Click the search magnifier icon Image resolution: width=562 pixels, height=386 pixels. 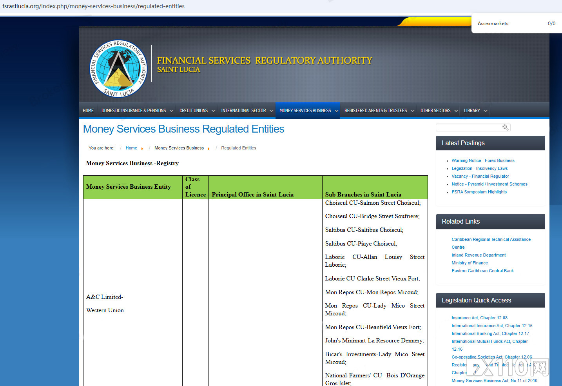click(x=506, y=127)
